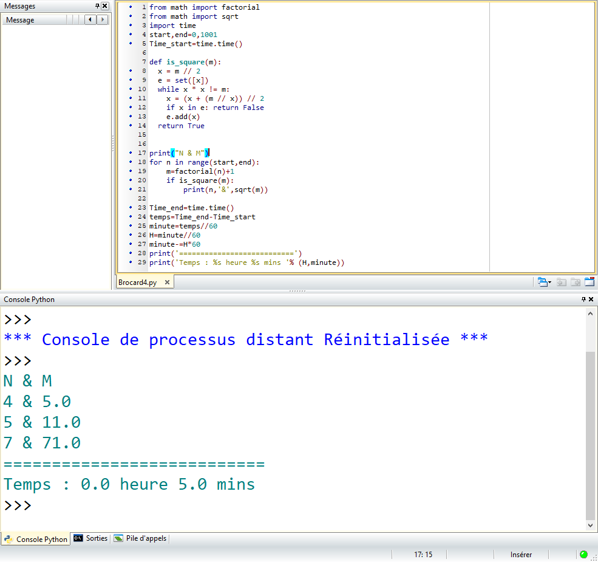The image size is (598, 562).
Task: Close the Console Python panel
Action: [x=591, y=300]
